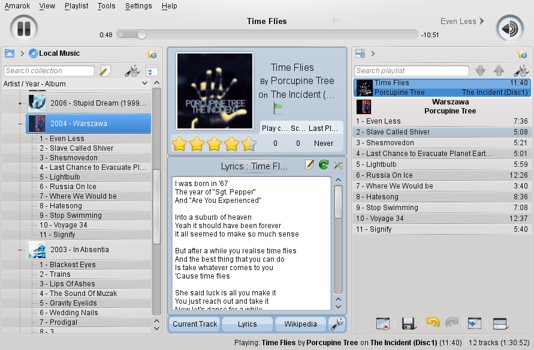Open collection sort options wrench icon

(x=132, y=71)
